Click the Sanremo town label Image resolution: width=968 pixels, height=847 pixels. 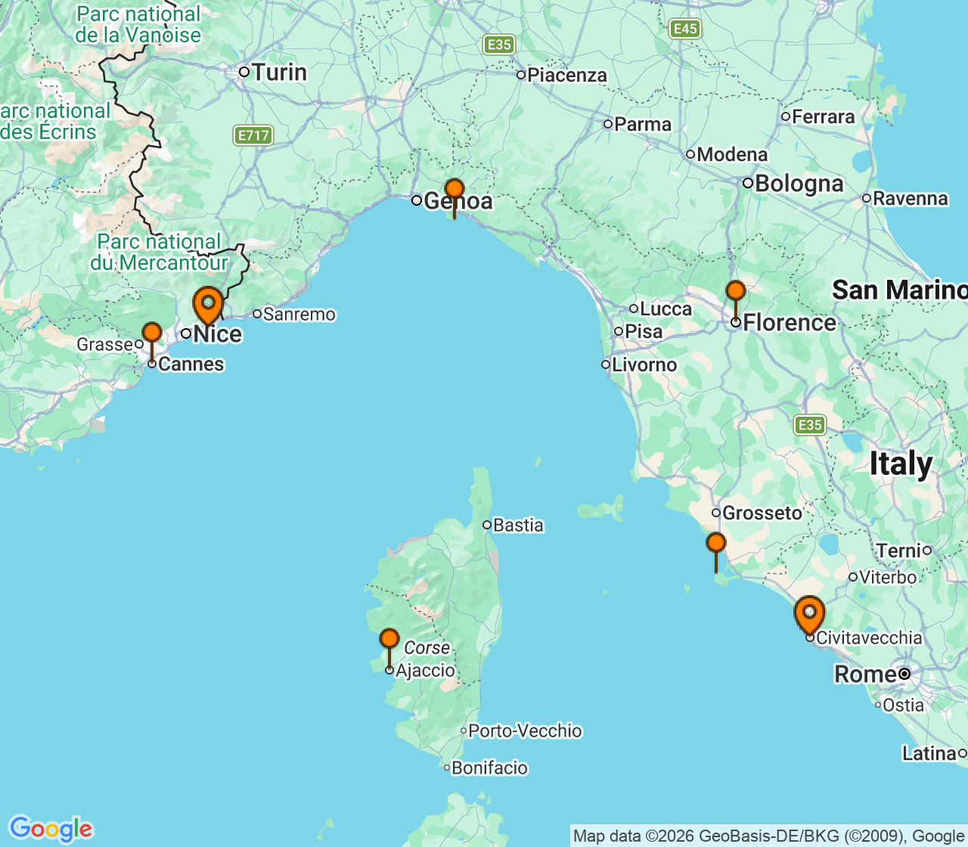[x=299, y=314]
